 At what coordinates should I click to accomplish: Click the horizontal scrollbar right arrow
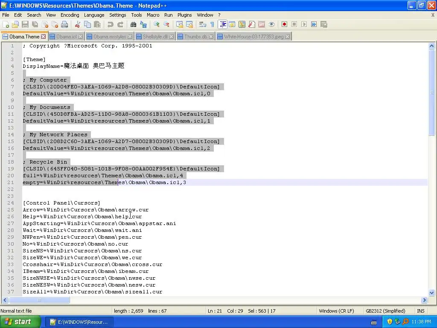(425, 300)
